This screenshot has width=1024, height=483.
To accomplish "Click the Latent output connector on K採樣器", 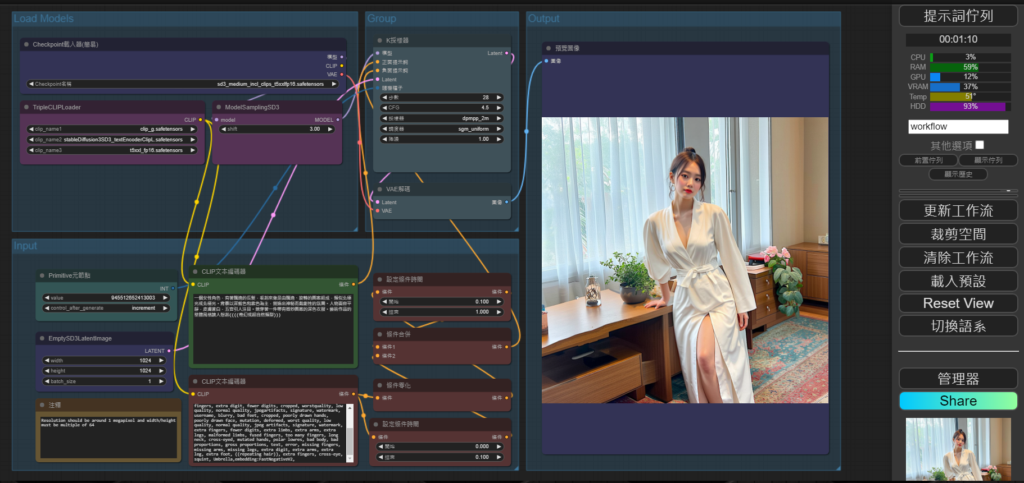I will (x=506, y=53).
